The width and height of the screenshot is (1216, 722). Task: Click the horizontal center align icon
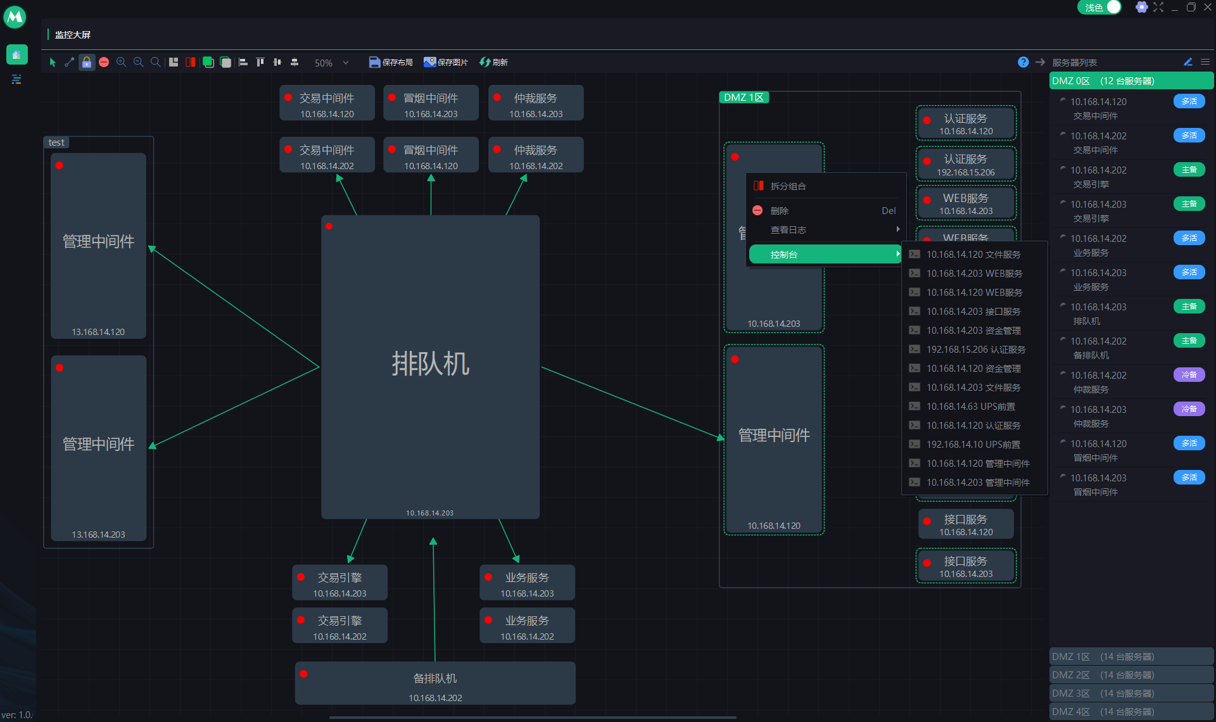coord(277,62)
